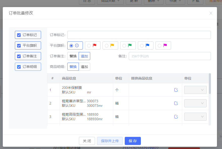Open 作废 dropdown in background toolbar
The image size is (222, 149).
[175, 2]
